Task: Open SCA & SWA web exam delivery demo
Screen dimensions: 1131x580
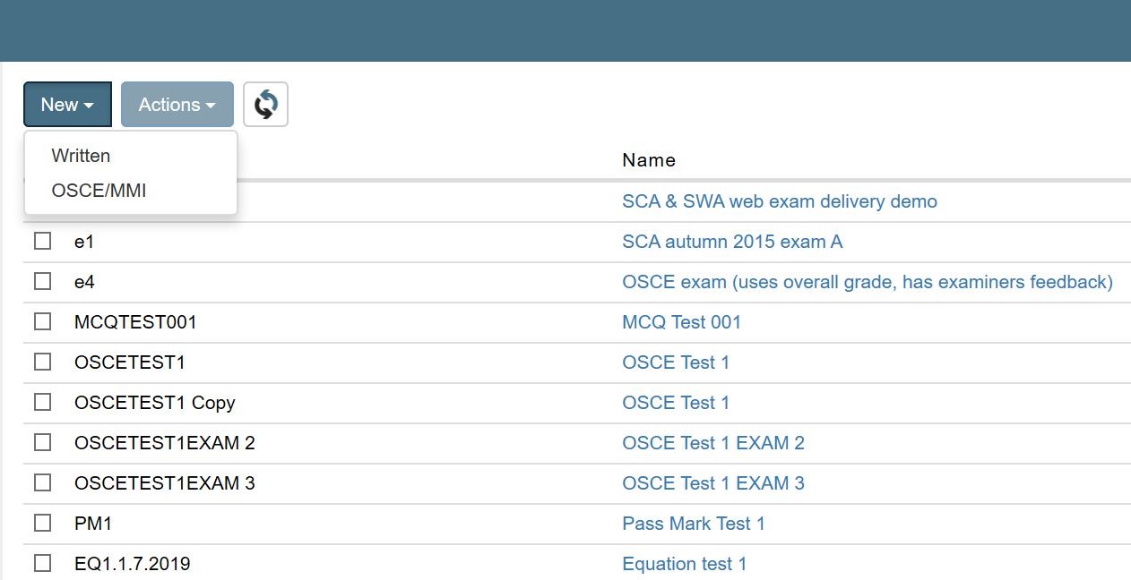Action: tap(780, 201)
